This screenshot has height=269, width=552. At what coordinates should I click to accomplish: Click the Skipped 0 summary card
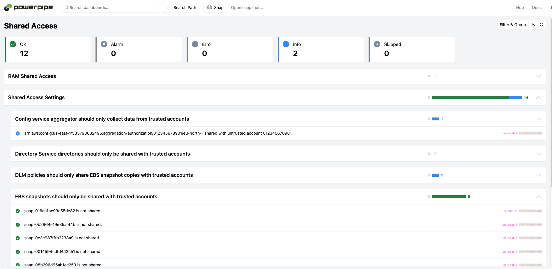click(412, 49)
